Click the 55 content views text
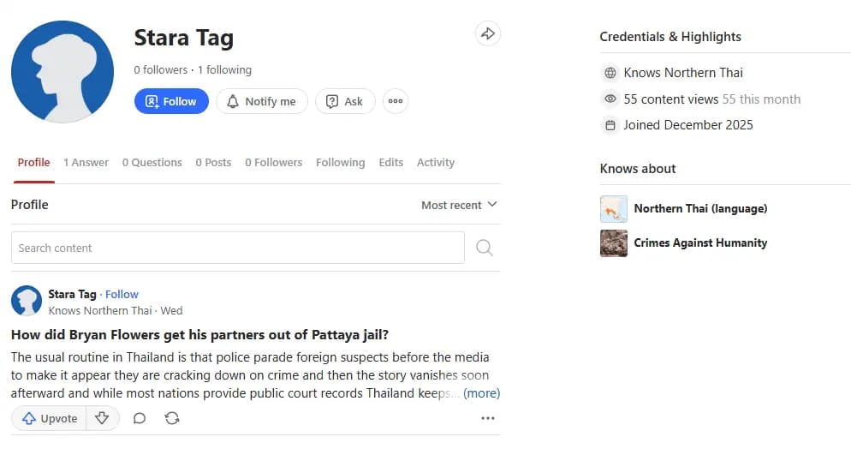The image size is (851, 455). [x=671, y=99]
